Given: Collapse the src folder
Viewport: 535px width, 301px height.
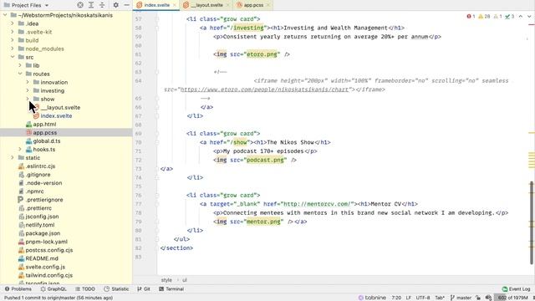Looking at the screenshot, I should tap(13, 57).
